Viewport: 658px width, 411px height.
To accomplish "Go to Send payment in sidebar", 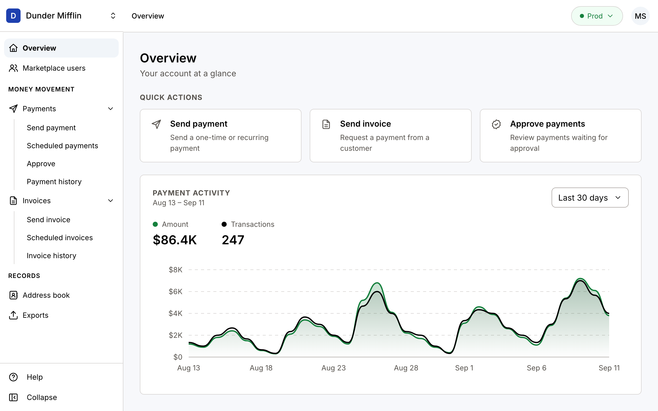I will click(51, 128).
